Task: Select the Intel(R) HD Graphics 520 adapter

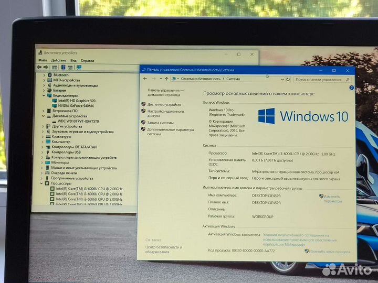Action: 77,101
